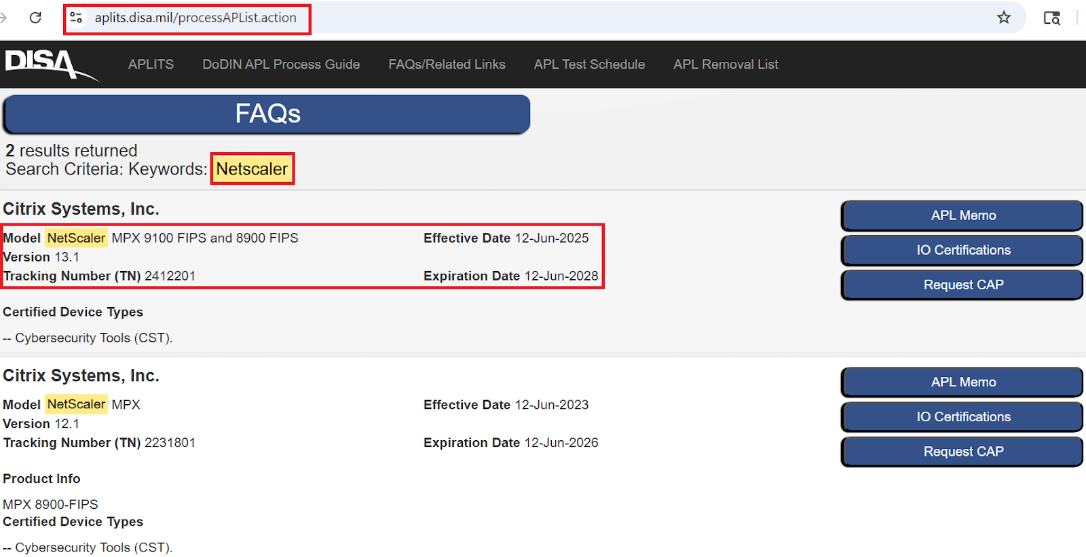Open IO Certifications for tracking number 2412201
Viewport: 1086px width, 557px height.
[x=962, y=250]
